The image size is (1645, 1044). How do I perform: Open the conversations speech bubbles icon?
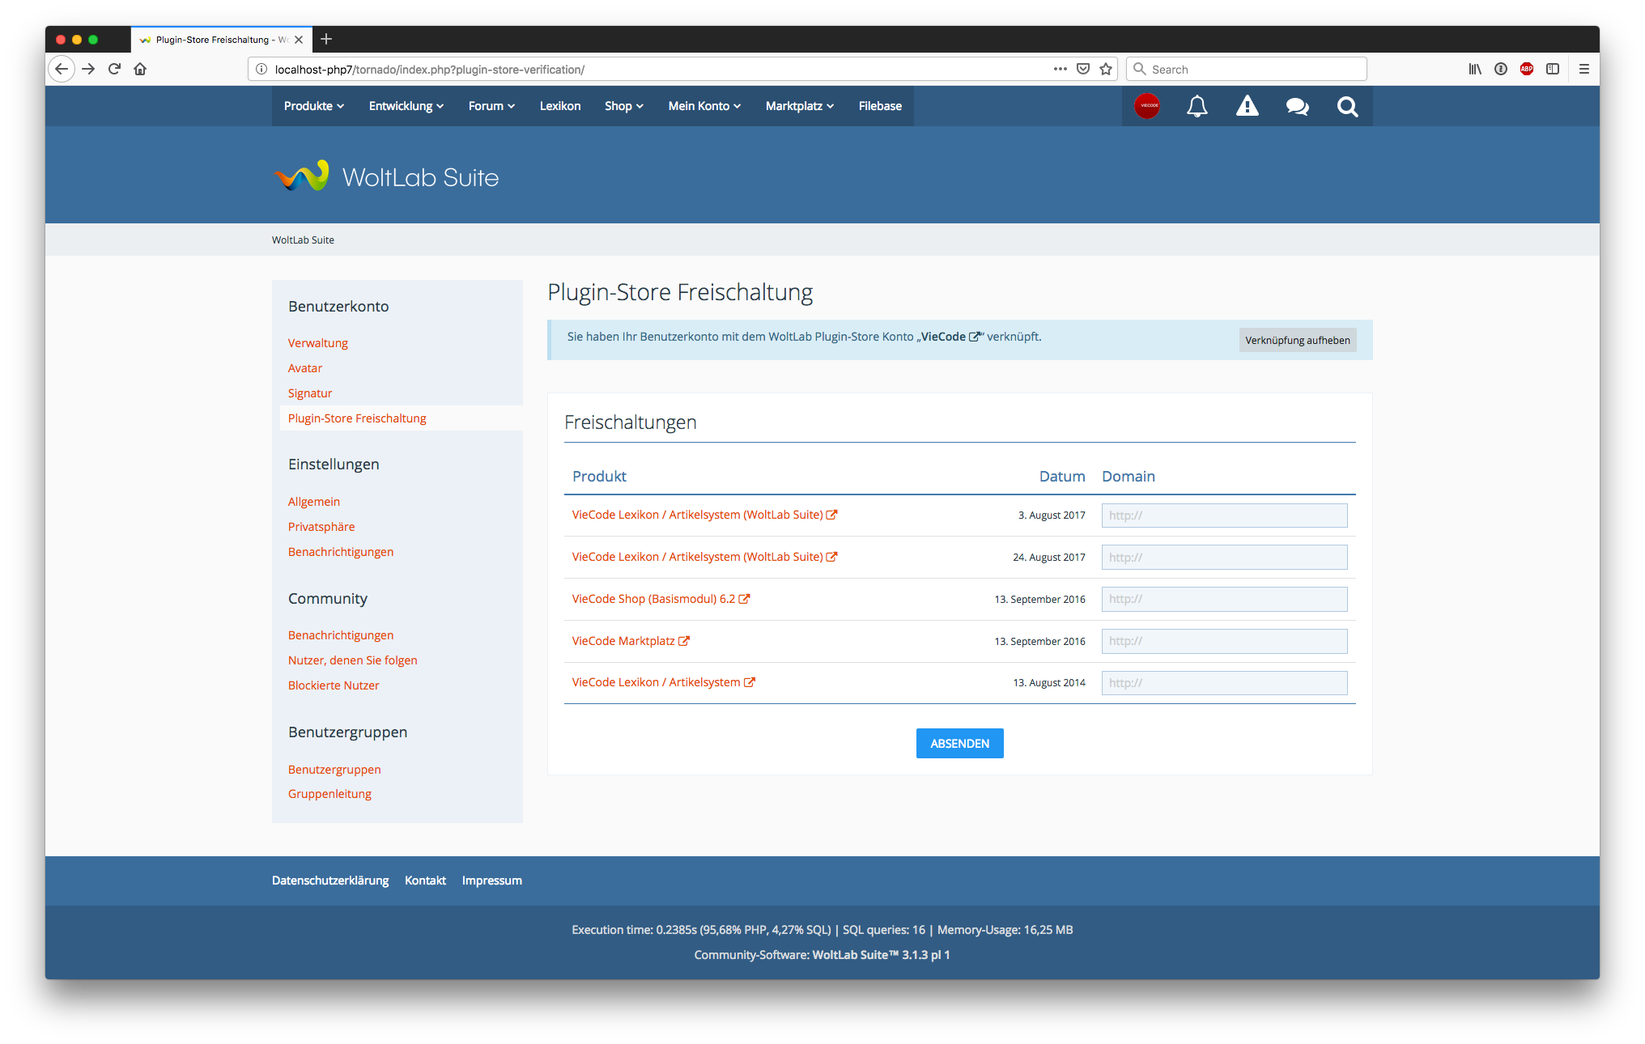point(1297,106)
